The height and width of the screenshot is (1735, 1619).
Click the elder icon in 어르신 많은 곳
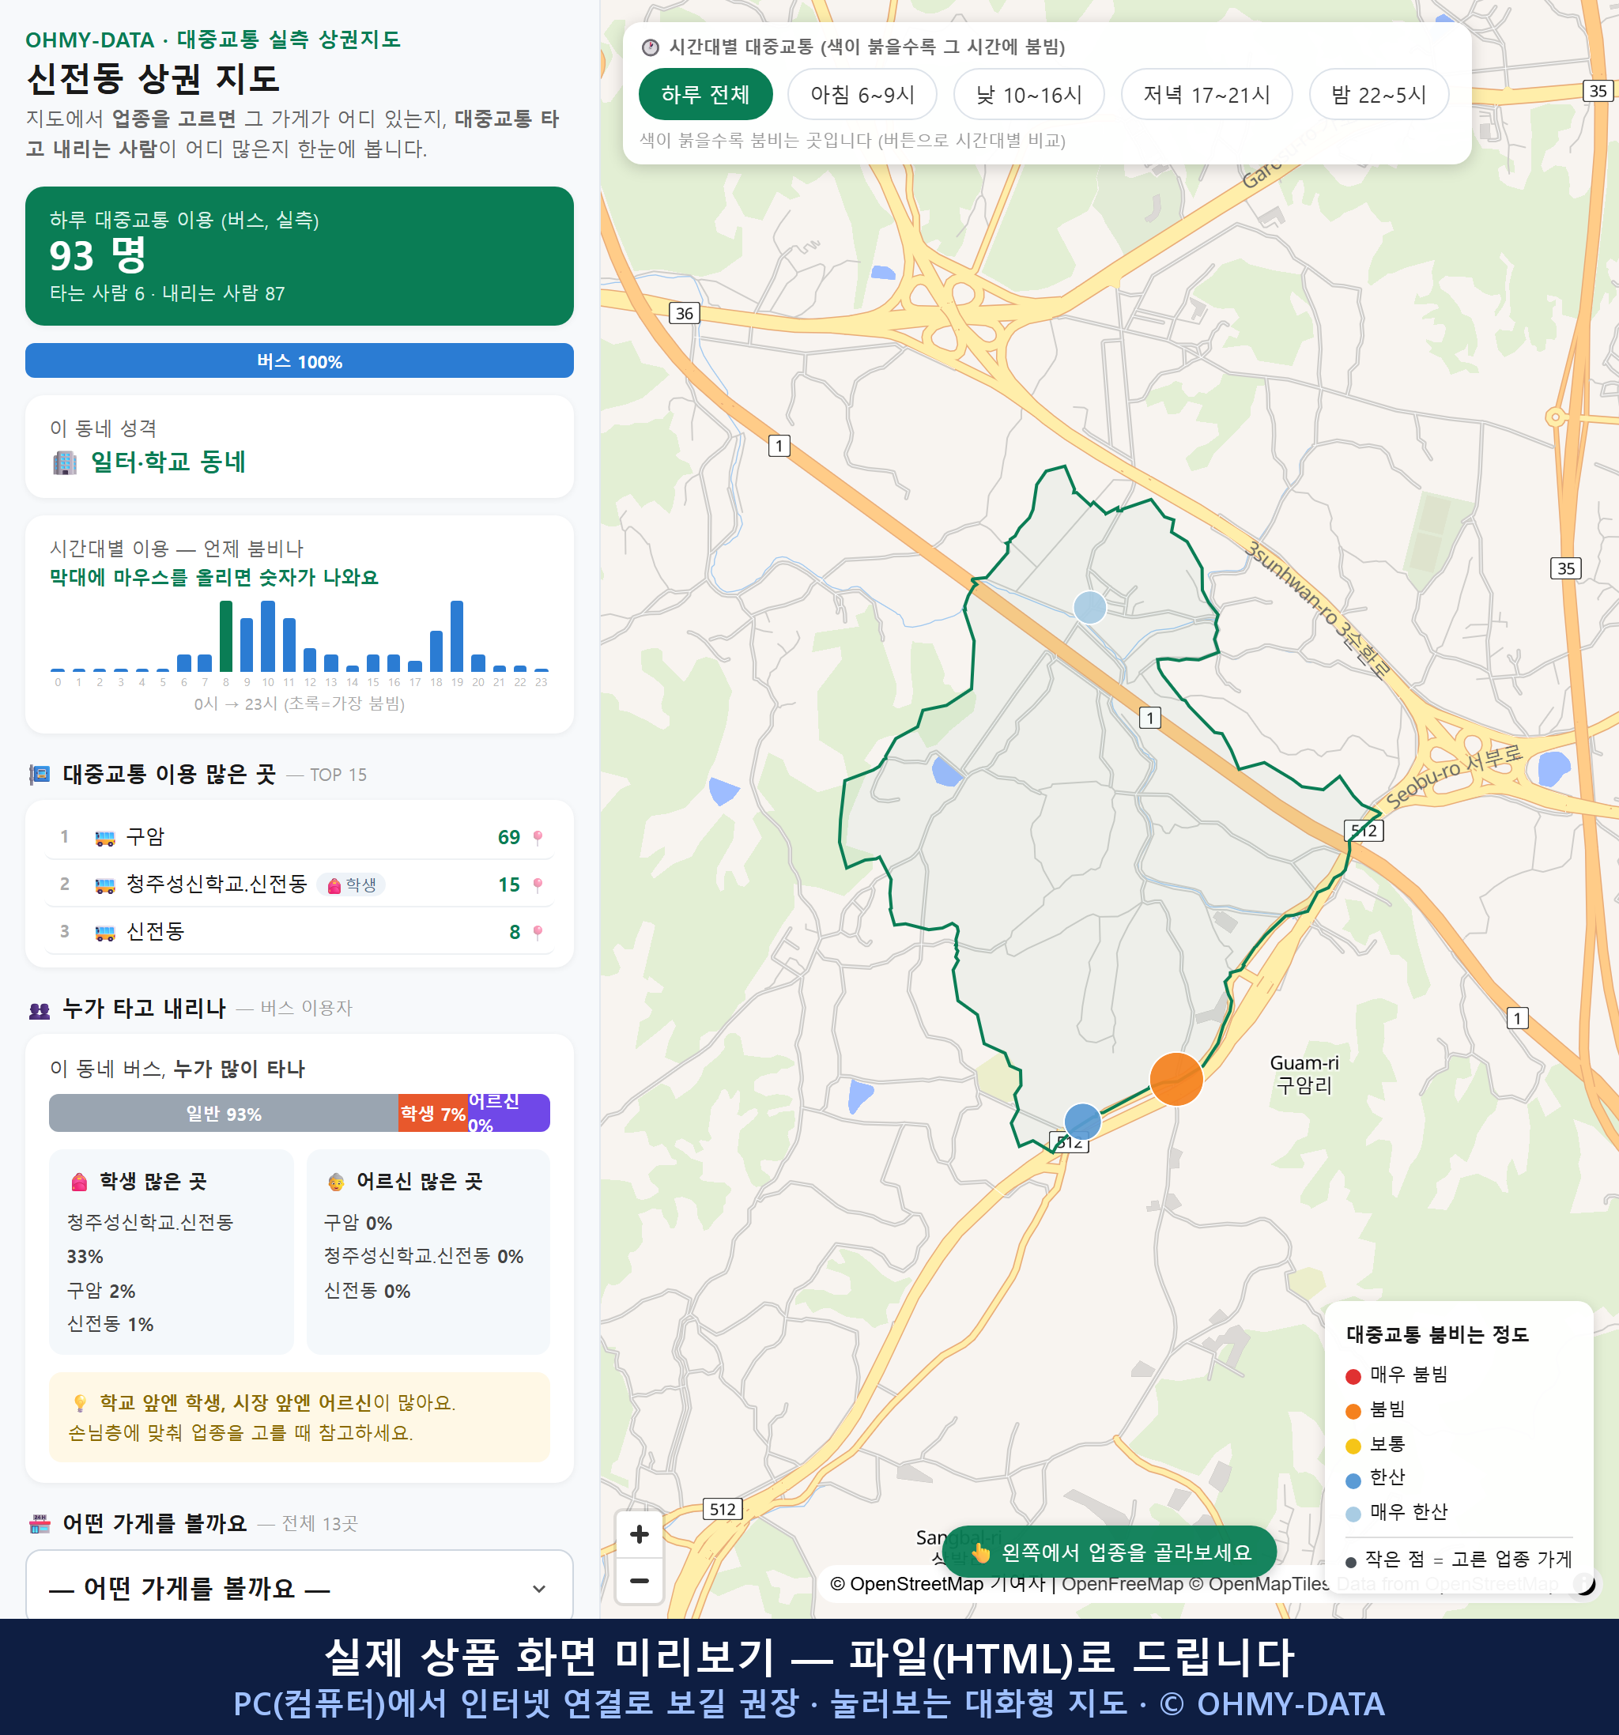(336, 1182)
